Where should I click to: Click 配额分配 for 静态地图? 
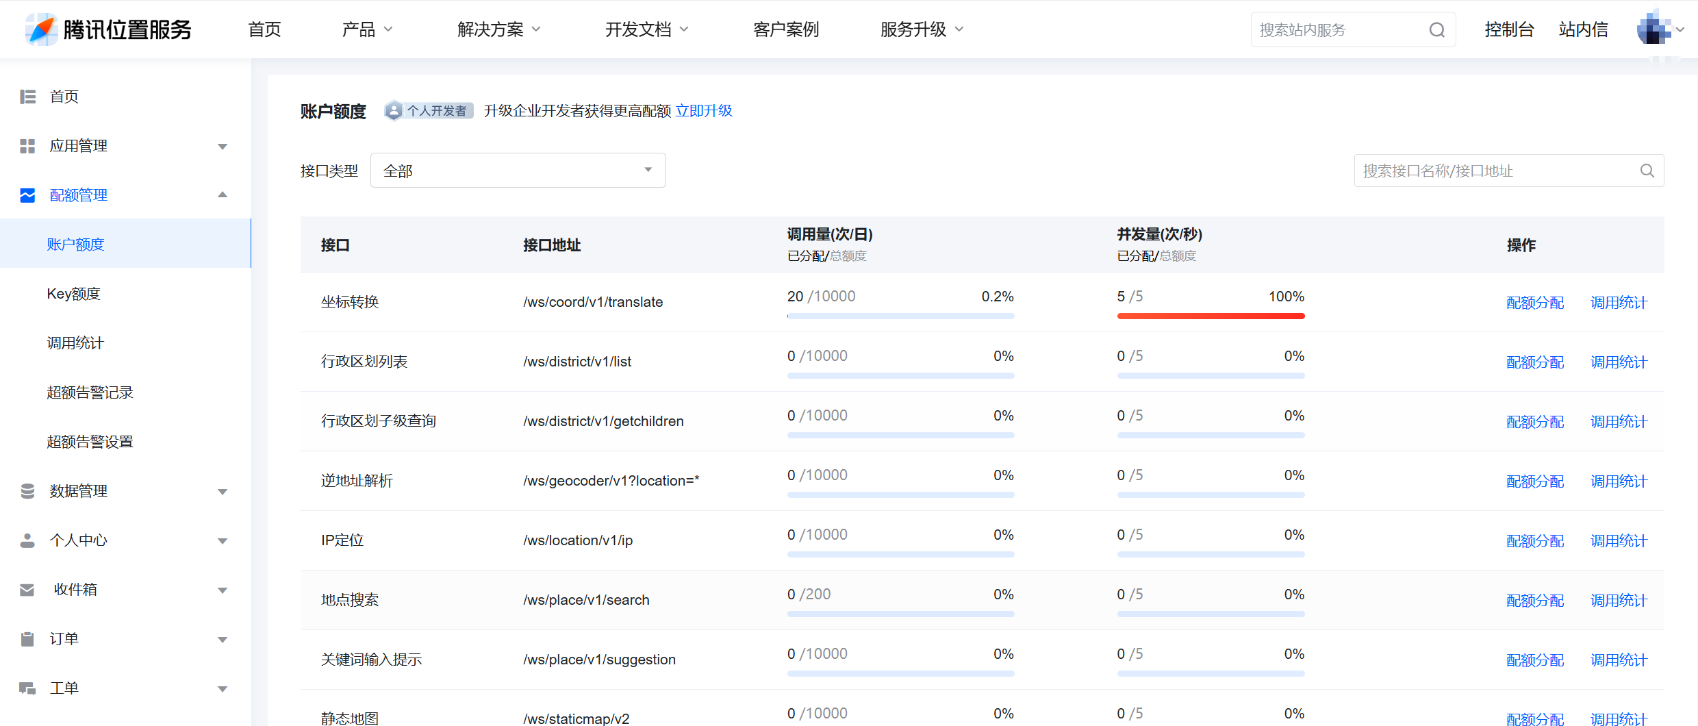click(x=1535, y=718)
